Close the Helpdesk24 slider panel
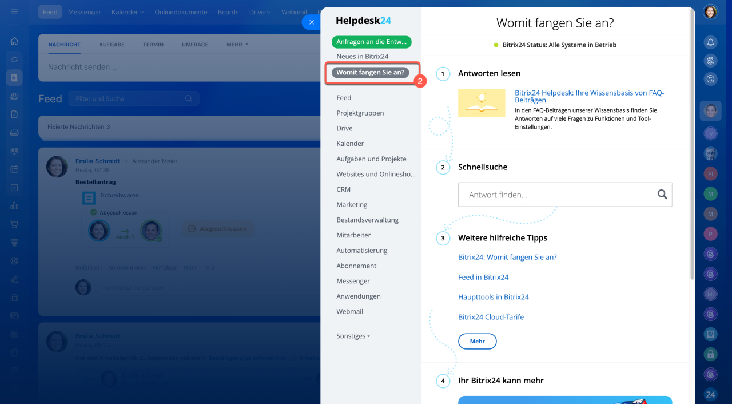Viewport: 732px width, 404px height. (311, 22)
